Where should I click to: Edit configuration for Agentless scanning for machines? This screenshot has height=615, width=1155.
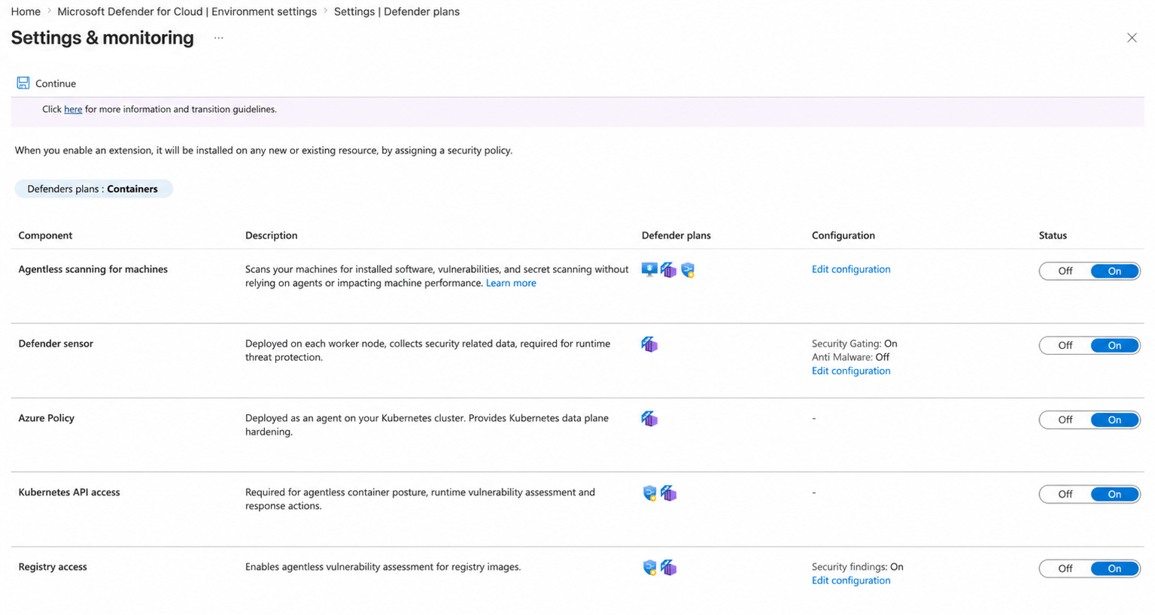[x=850, y=269]
